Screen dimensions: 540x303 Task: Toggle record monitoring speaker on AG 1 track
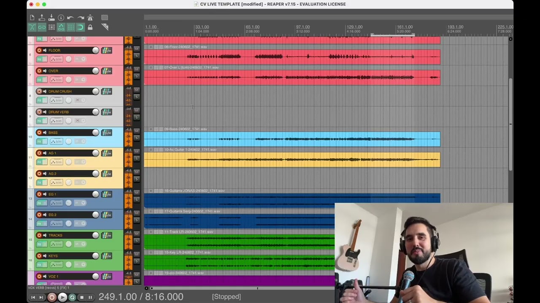click(x=45, y=153)
